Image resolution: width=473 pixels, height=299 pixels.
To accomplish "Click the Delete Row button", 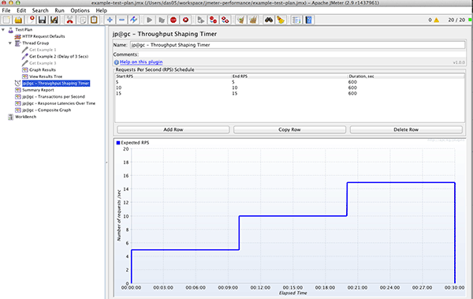I will click(406, 129).
